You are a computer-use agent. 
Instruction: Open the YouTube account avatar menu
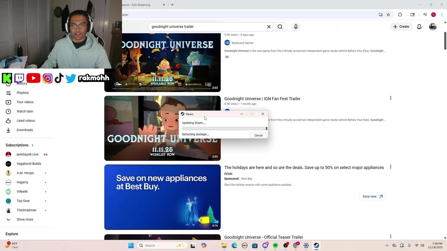(x=433, y=27)
